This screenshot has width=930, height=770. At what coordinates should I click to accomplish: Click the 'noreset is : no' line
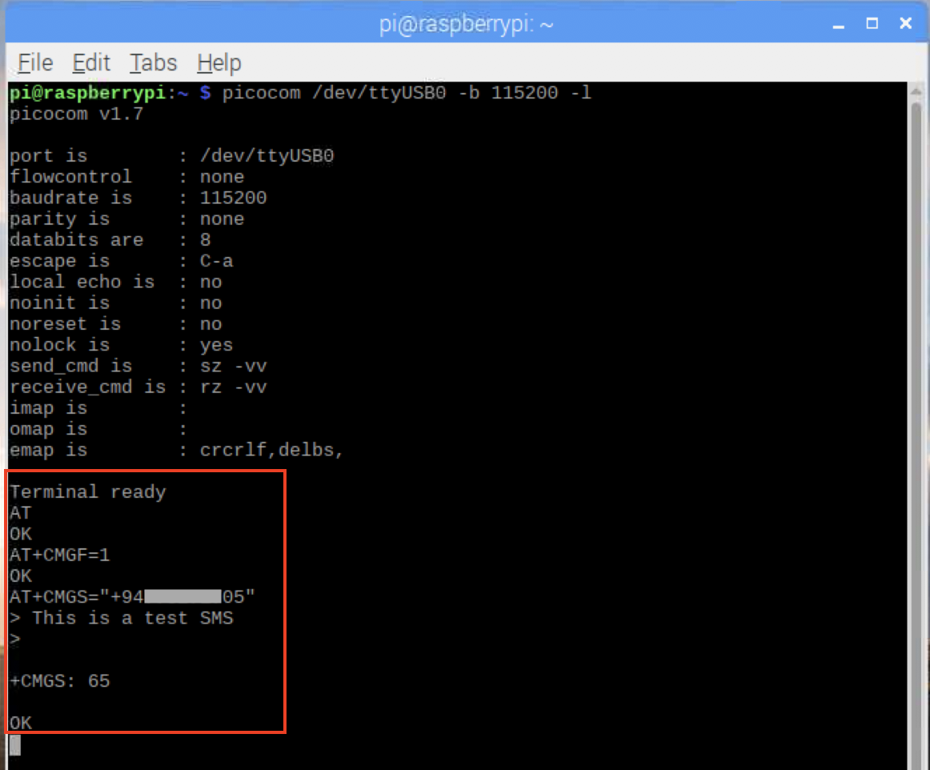[116, 324]
